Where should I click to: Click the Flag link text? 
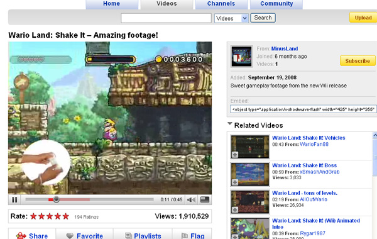[x=197, y=236]
